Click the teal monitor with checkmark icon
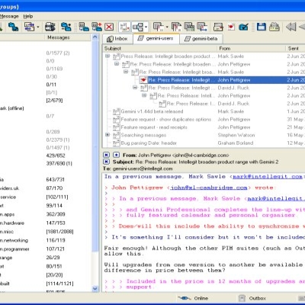This screenshot has height=305, width=305. click(x=243, y=27)
